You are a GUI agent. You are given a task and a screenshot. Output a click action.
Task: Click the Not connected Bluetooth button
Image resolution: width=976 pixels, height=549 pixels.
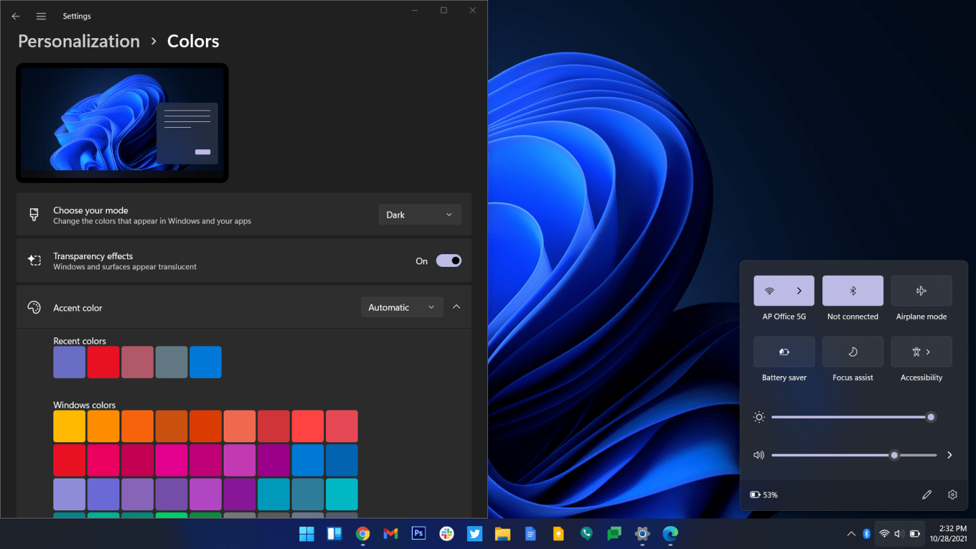852,290
